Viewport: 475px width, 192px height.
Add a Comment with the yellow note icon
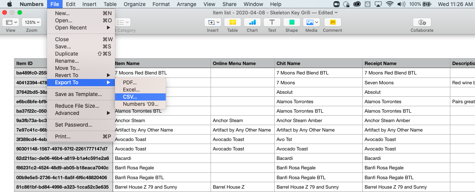pyautogui.click(x=332, y=23)
